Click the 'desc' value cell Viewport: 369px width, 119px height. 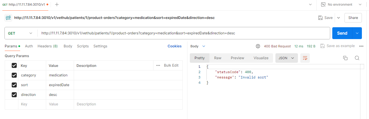point(60,95)
